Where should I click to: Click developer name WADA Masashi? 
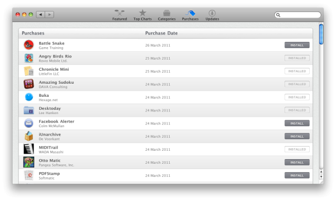point(51,152)
